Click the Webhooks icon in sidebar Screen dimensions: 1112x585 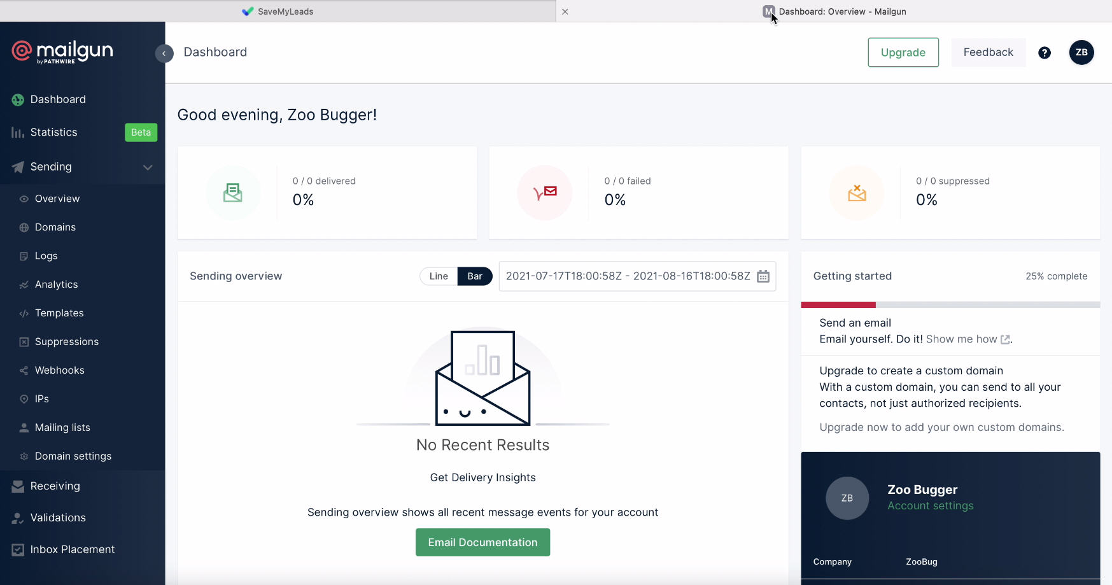[x=24, y=371]
